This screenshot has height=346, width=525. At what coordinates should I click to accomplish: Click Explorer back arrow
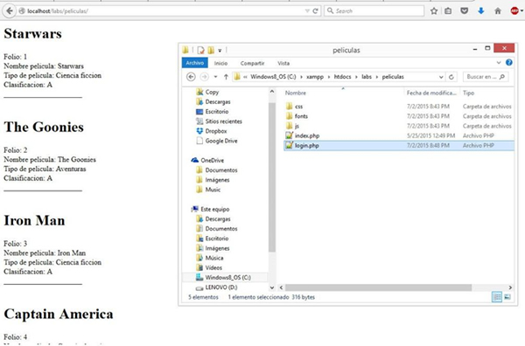click(x=191, y=77)
